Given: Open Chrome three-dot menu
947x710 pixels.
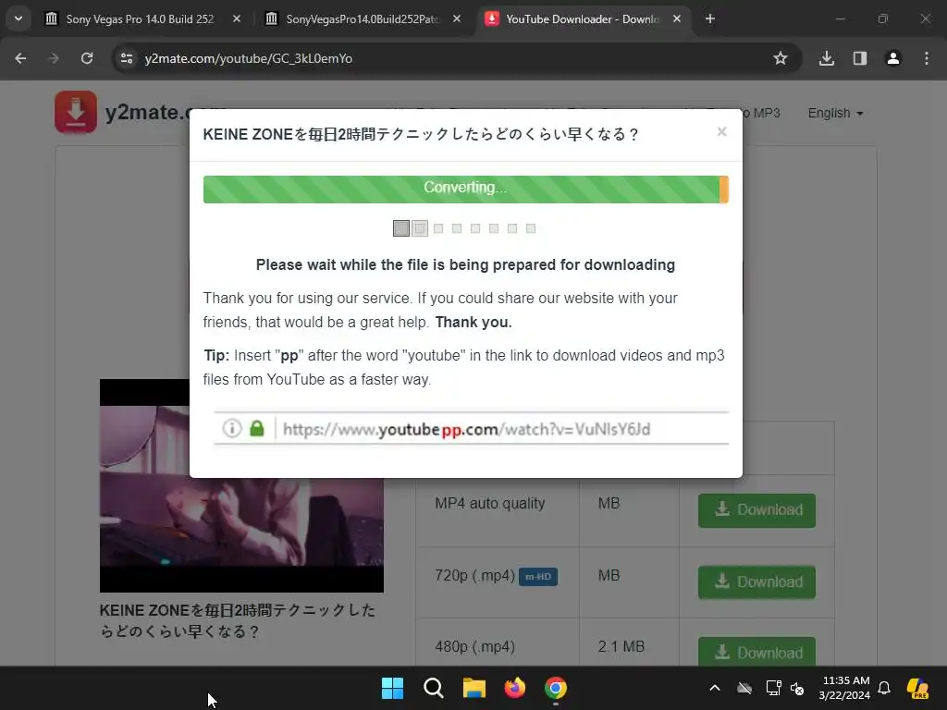Looking at the screenshot, I should [x=927, y=58].
